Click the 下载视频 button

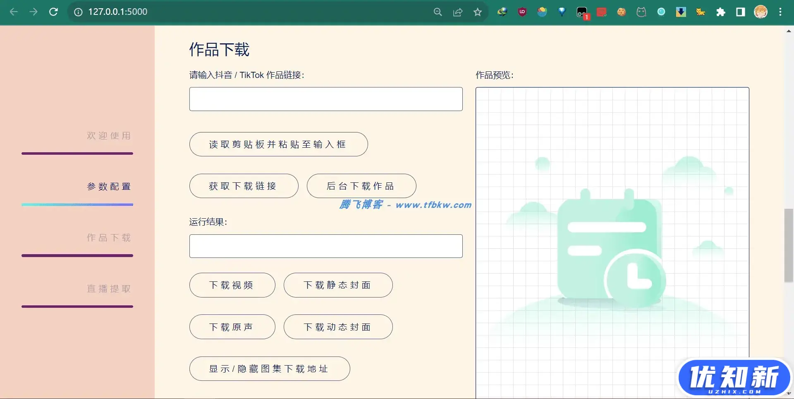[x=232, y=285]
